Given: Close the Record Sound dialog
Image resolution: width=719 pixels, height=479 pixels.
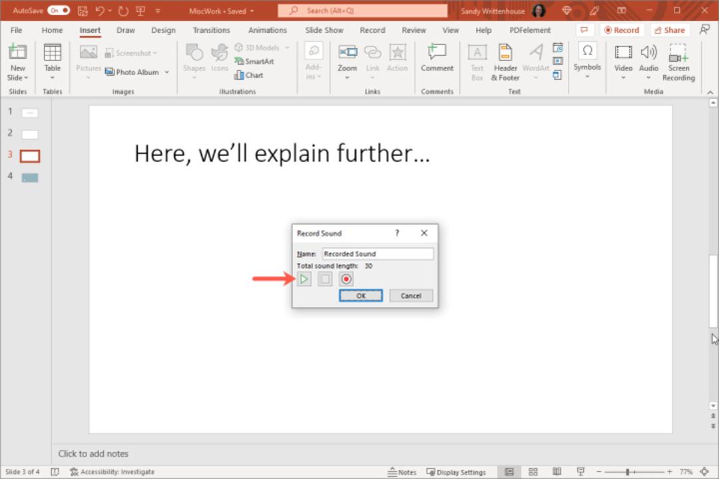Looking at the screenshot, I should tap(424, 233).
